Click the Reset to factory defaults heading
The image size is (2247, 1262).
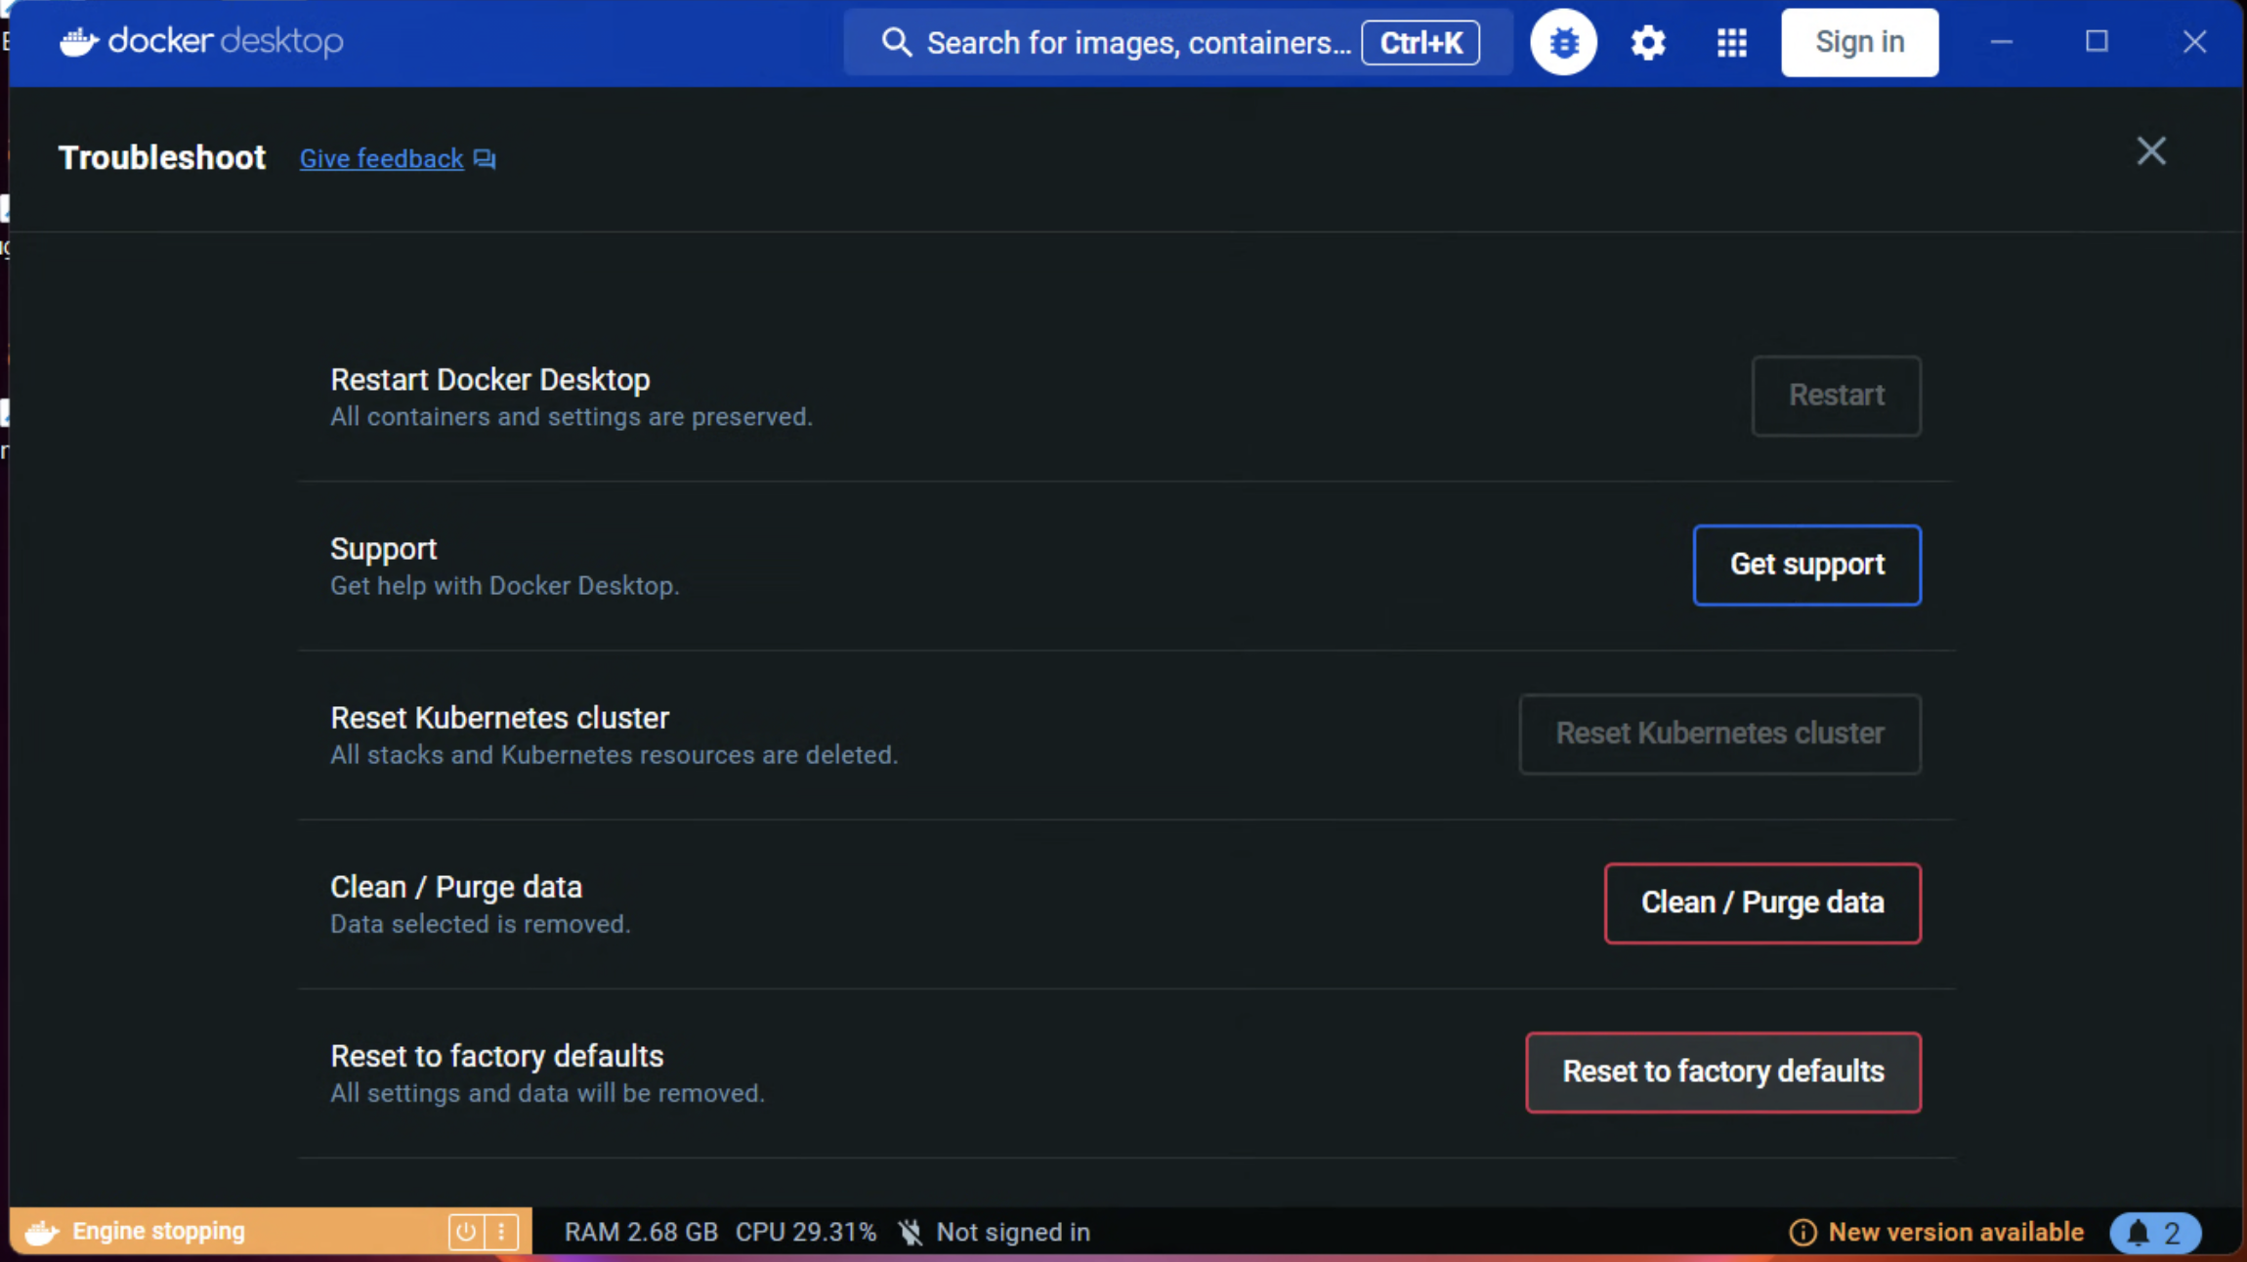point(496,1056)
